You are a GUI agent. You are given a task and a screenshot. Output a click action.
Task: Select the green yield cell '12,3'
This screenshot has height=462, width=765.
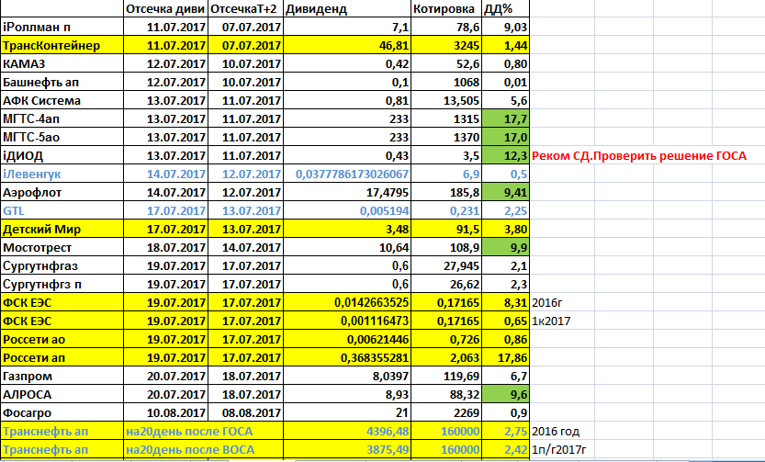(505, 155)
